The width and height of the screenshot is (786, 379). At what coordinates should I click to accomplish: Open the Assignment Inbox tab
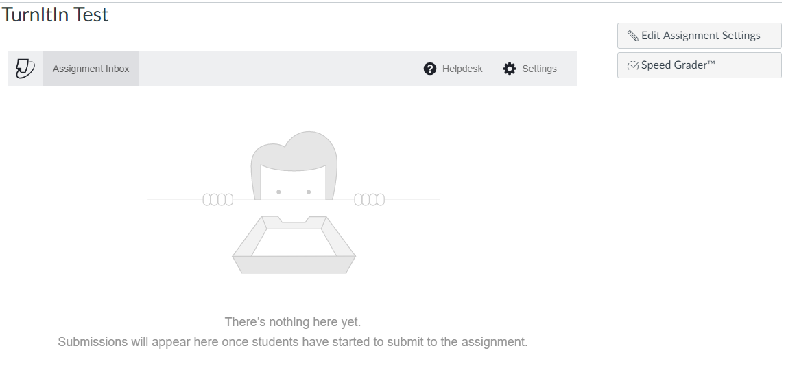(x=91, y=69)
